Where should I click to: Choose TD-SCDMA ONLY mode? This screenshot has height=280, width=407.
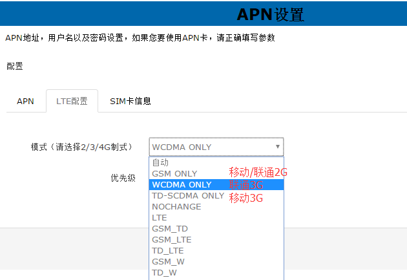(x=188, y=196)
